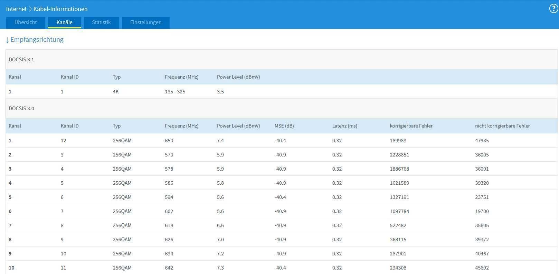
Task: Click the power level value 7.3
Action: (220, 268)
